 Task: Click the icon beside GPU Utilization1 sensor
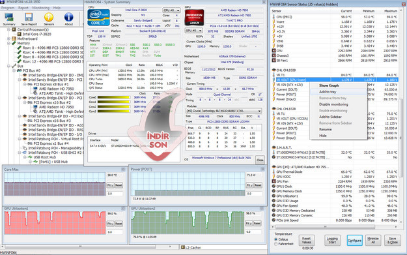274,196
